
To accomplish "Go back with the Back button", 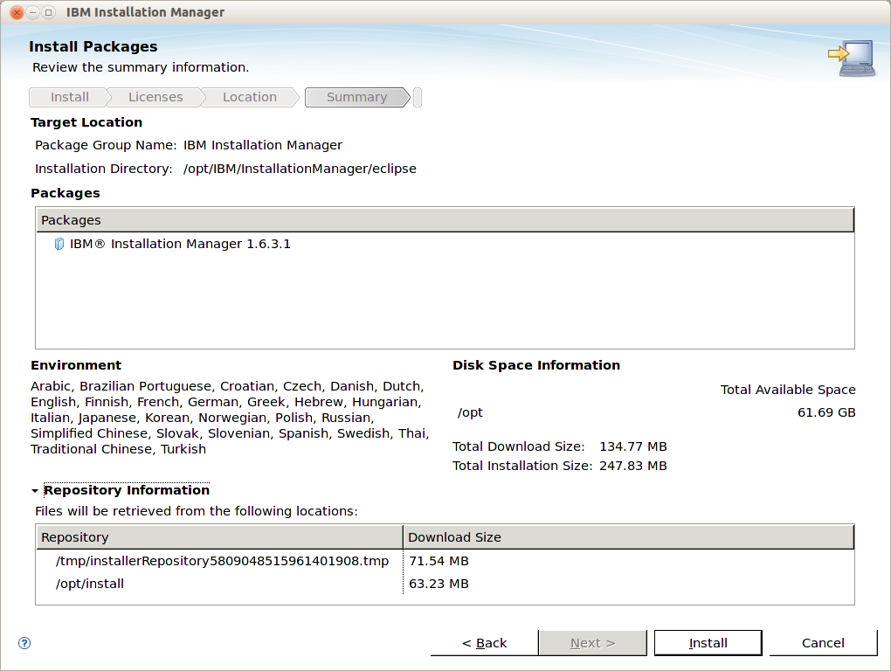I will [484, 643].
